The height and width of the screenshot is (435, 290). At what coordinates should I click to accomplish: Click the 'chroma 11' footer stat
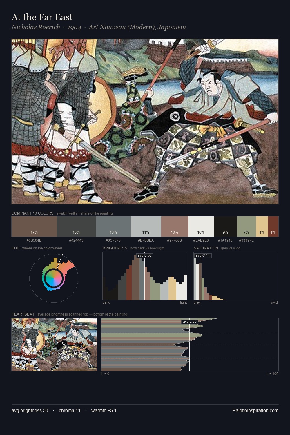click(70, 410)
